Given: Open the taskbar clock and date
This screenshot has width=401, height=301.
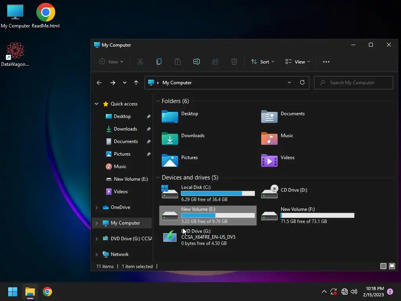Looking at the screenshot, I should point(373,292).
